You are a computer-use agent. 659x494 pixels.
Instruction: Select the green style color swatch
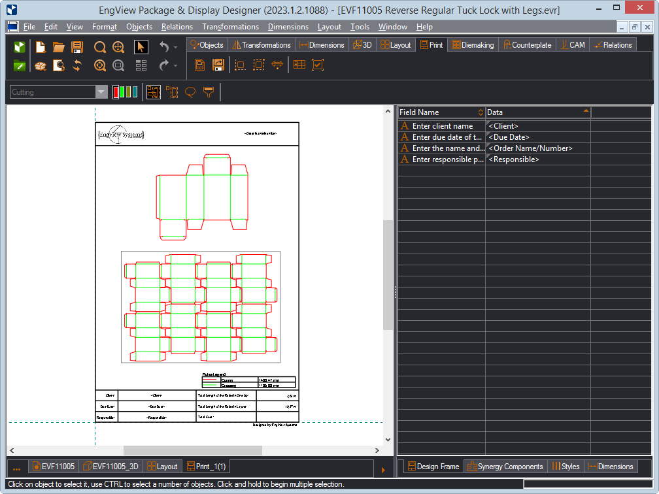tap(122, 92)
